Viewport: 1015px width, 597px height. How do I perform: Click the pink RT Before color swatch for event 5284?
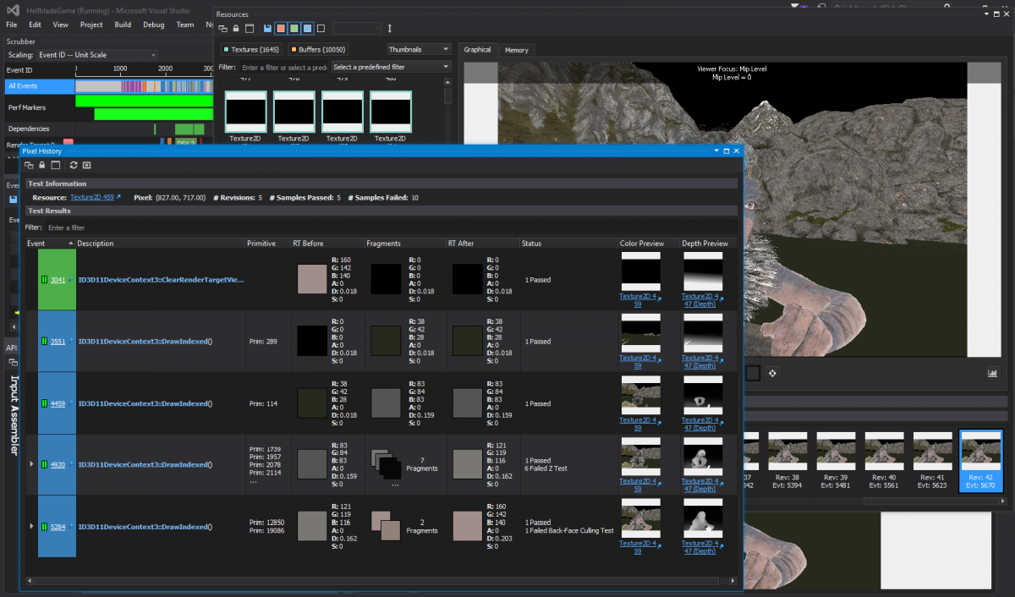click(x=311, y=526)
